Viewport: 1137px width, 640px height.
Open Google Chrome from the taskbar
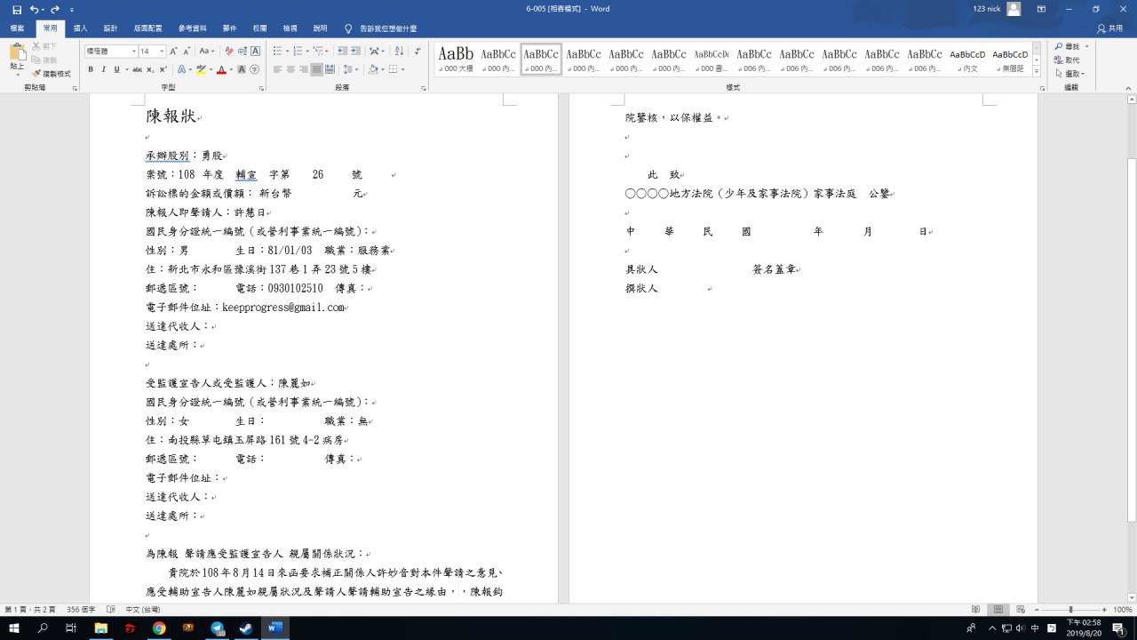coord(158,628)
